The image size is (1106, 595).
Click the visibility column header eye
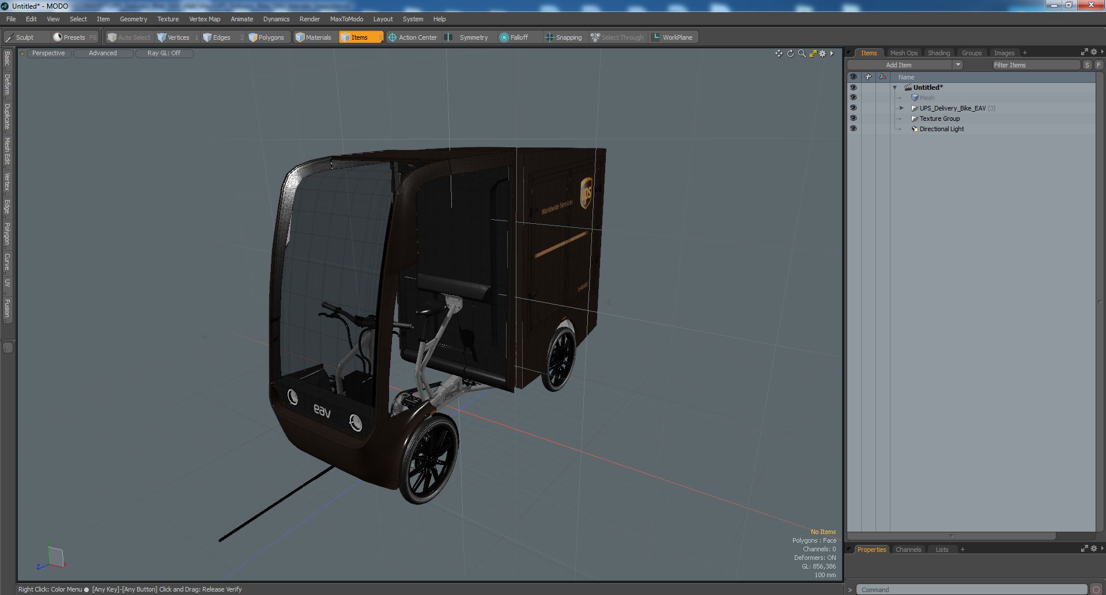click(x=853, y=77)
